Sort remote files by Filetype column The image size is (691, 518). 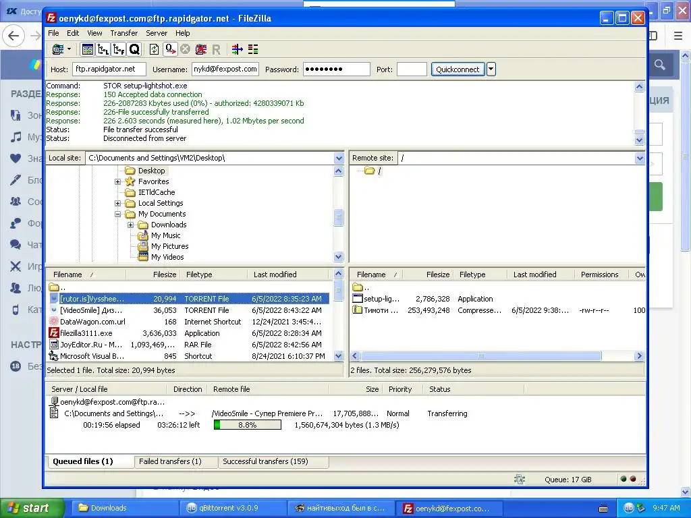480,275
